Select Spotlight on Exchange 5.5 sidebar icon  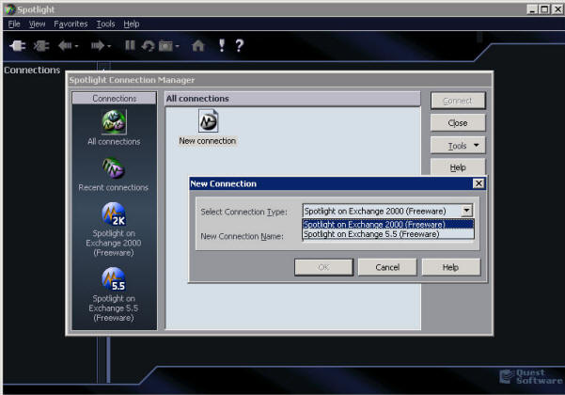point(114,279)
